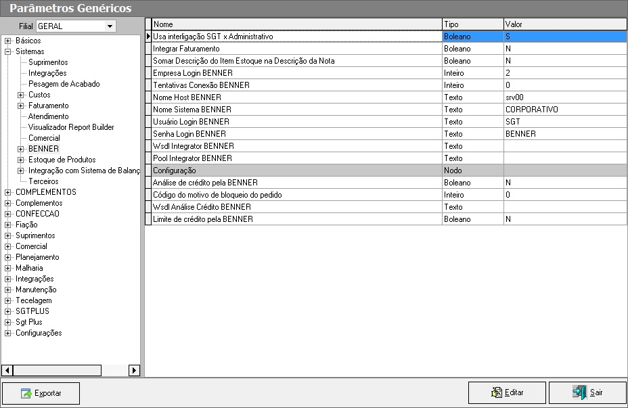Select Pesagem de Acabado tree item

(64, 84)
